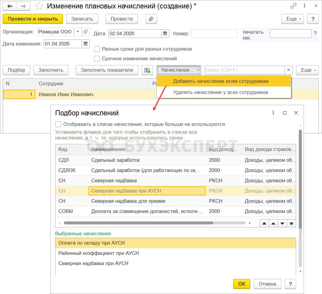Move selected item to bottom arrow

pos(291,223)
